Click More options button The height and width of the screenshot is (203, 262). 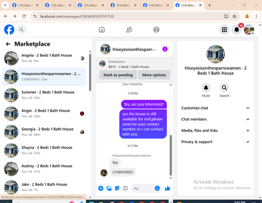pos(154,75)
